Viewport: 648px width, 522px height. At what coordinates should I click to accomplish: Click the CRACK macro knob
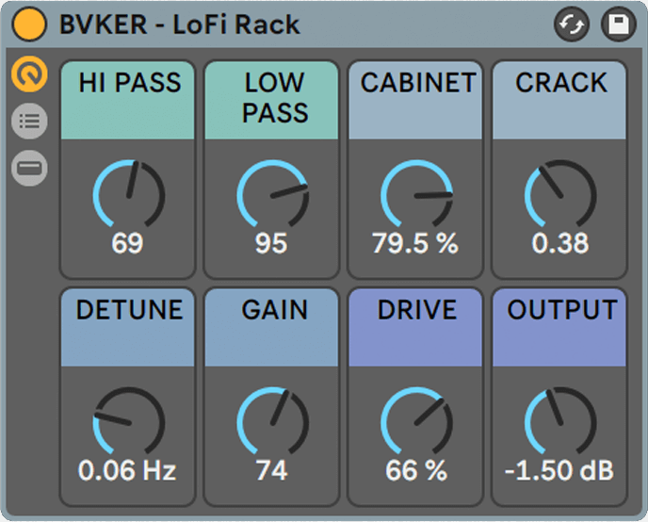pos(560,194)
